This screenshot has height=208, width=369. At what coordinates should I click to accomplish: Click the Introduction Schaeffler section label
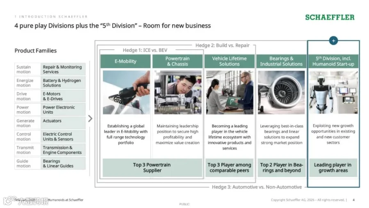(x=51, y=16)
